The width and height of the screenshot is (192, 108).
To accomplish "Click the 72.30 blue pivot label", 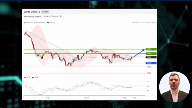I will point(151,63).
